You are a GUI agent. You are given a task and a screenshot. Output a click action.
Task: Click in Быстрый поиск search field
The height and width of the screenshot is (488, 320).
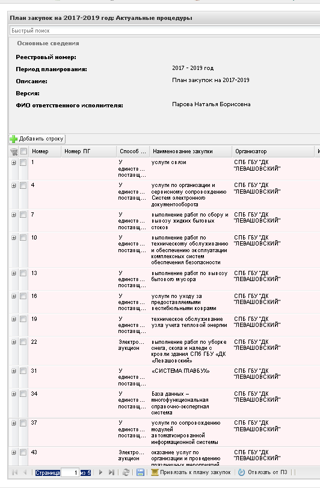(x=164, y=31)
